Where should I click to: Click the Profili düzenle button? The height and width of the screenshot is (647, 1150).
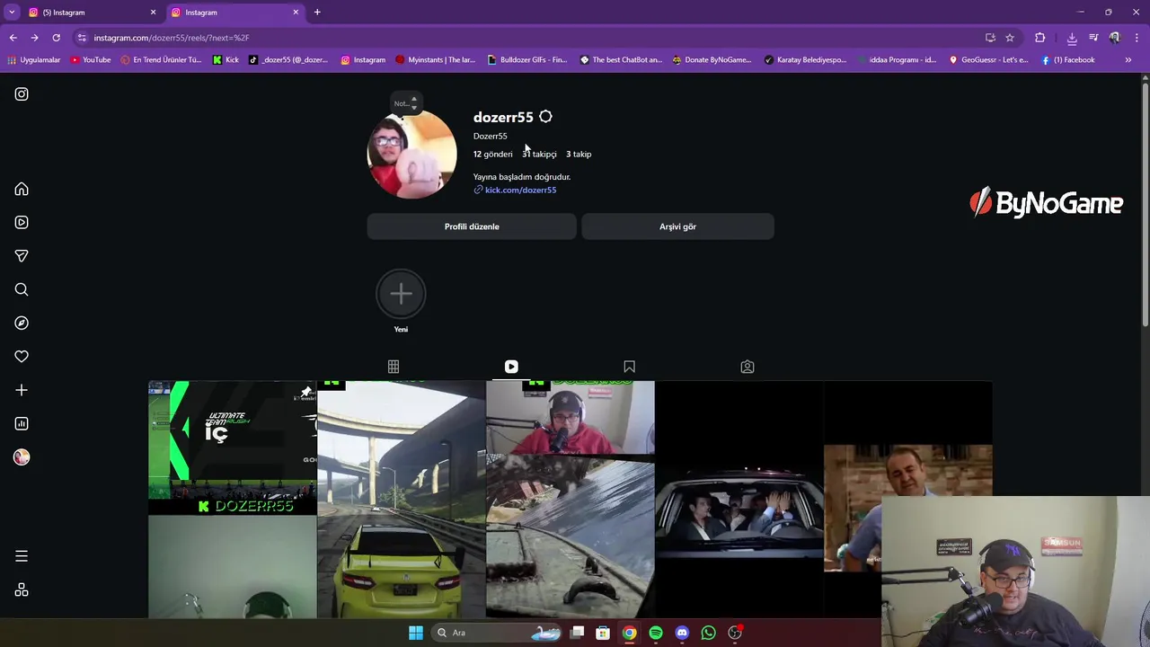pos(472,226)
